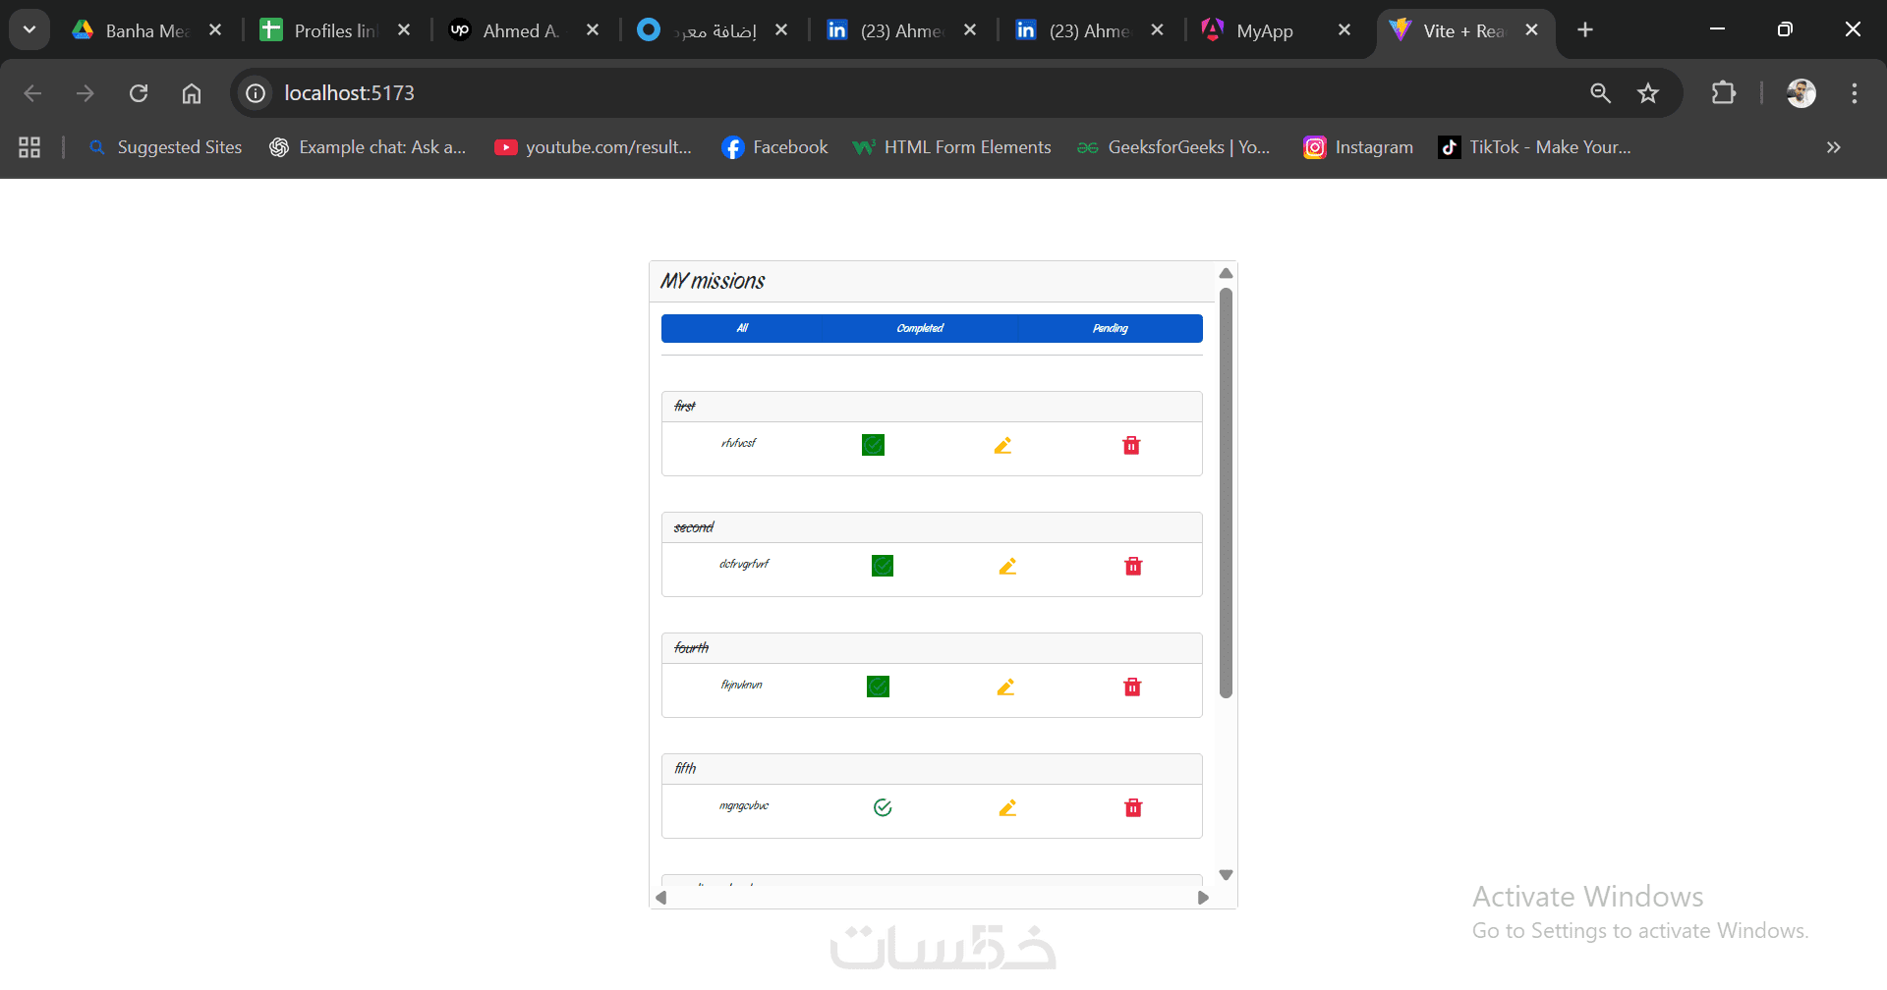Click the 'fifth' mission title
Screen dimensions: 1887x990
coord(685,769)
